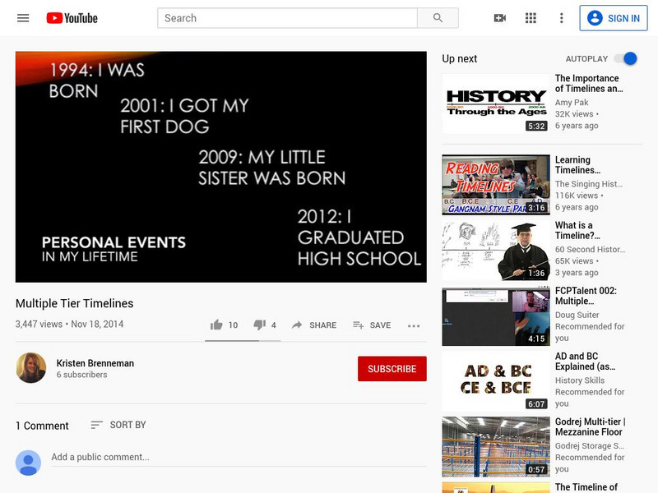Expand more actions below video
658x493 pixels.
click(x=414, y=325)
